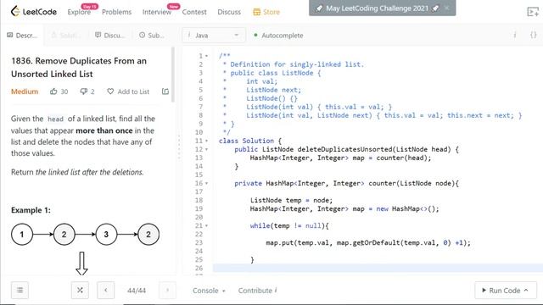This screenshot has width=543, height=305.
Task: Toggle Autocomplete indicator
Action: [278, 36]
